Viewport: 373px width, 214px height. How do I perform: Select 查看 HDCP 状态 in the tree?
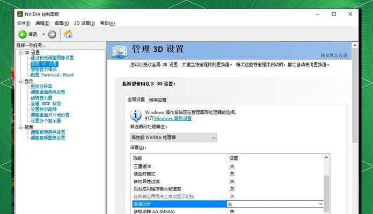[x=46, y=104]
